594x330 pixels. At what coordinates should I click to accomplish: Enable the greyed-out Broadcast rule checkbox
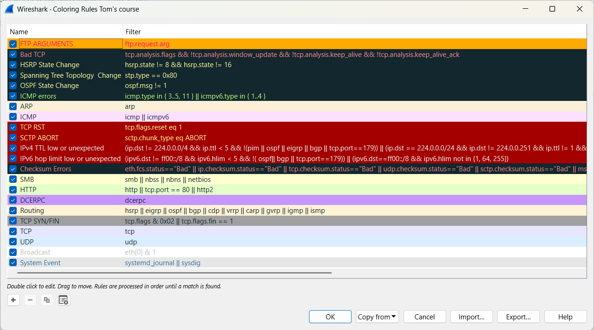click(x=13, y=252)
